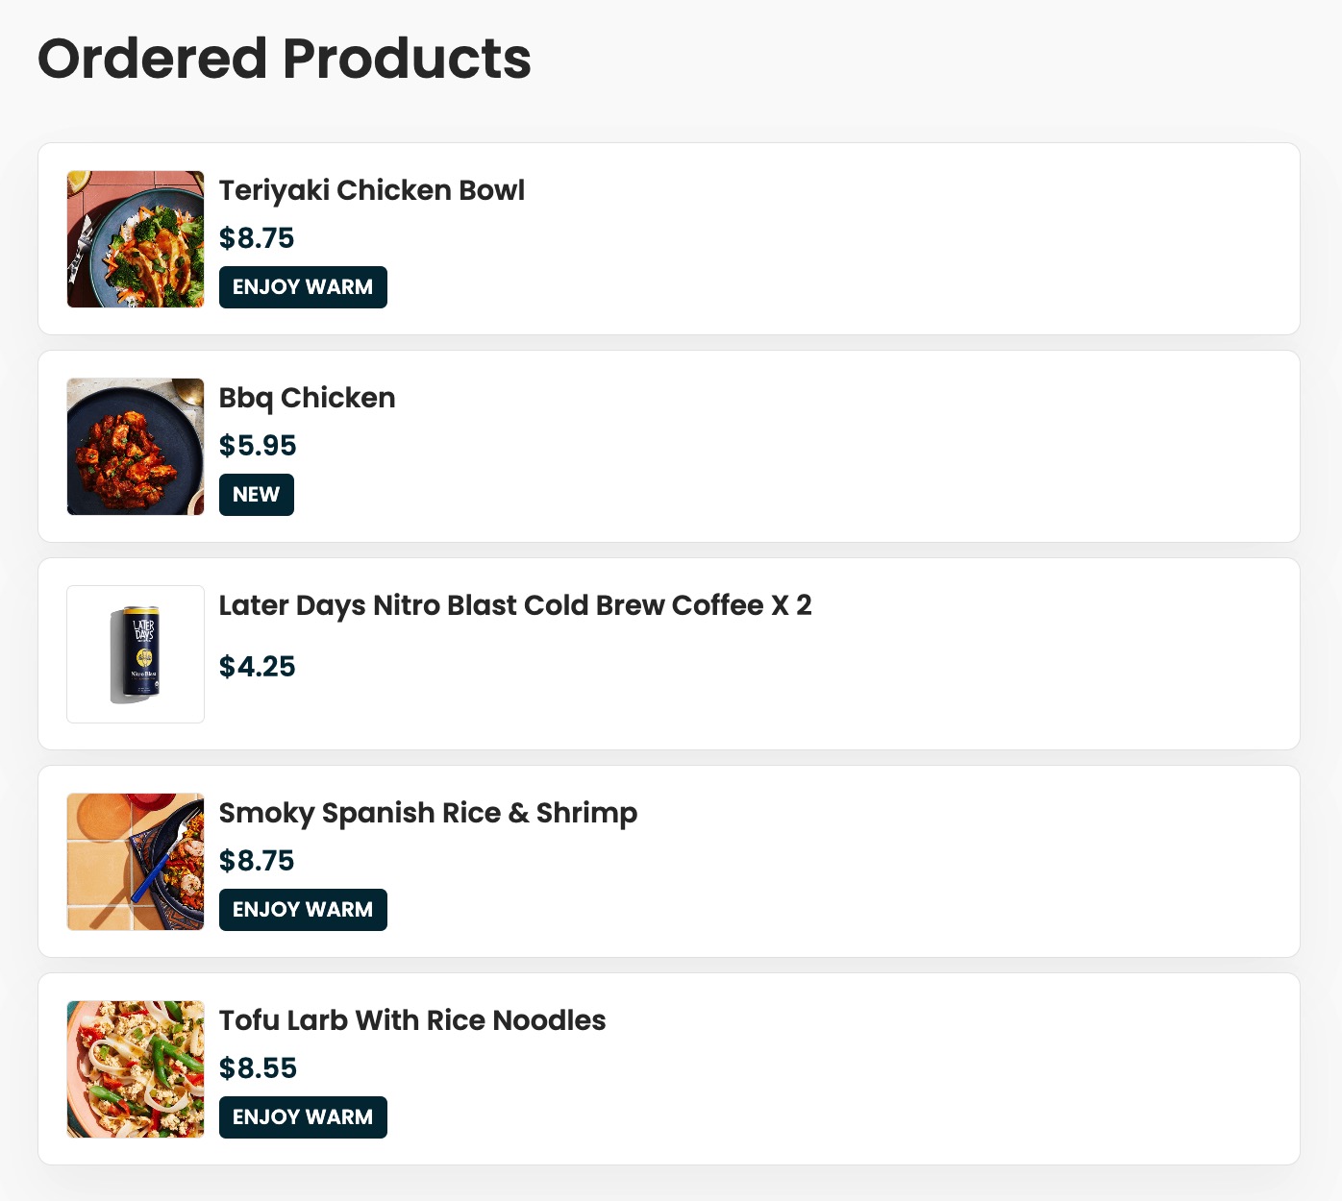Screen dimensions: 1342x1201
Task: Open the Bbq Chicken product thumbnail
Action: (x=136, y=447)
